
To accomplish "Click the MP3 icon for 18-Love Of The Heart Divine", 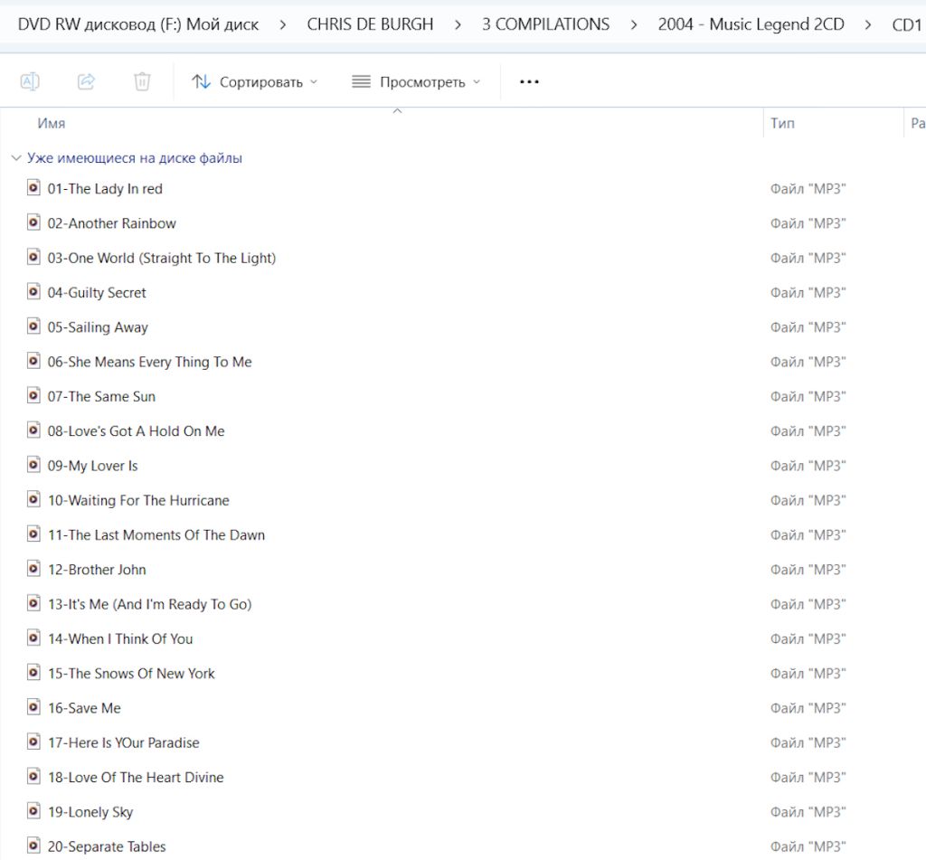I will pyautogui.click(x=33, y=776).
